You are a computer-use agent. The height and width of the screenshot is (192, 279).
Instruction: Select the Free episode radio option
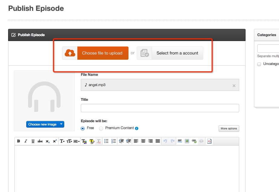[83, 128]
